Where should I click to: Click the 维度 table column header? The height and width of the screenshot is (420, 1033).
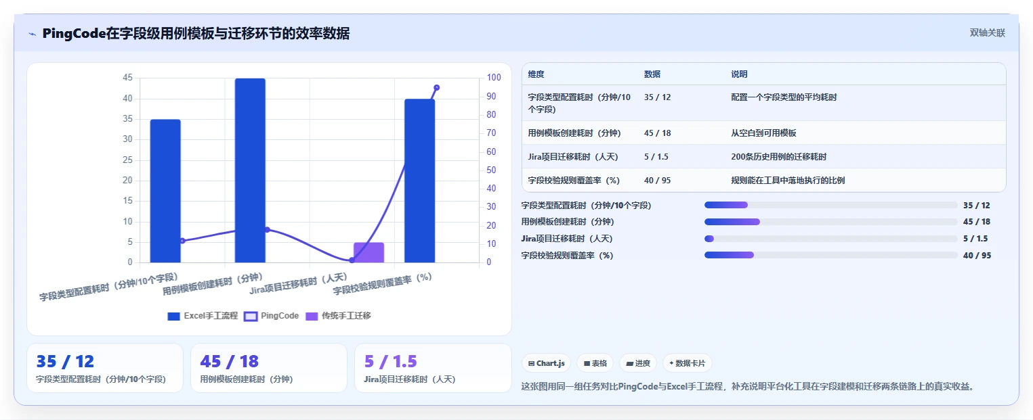pyautogui.click(x=536, y=74)
